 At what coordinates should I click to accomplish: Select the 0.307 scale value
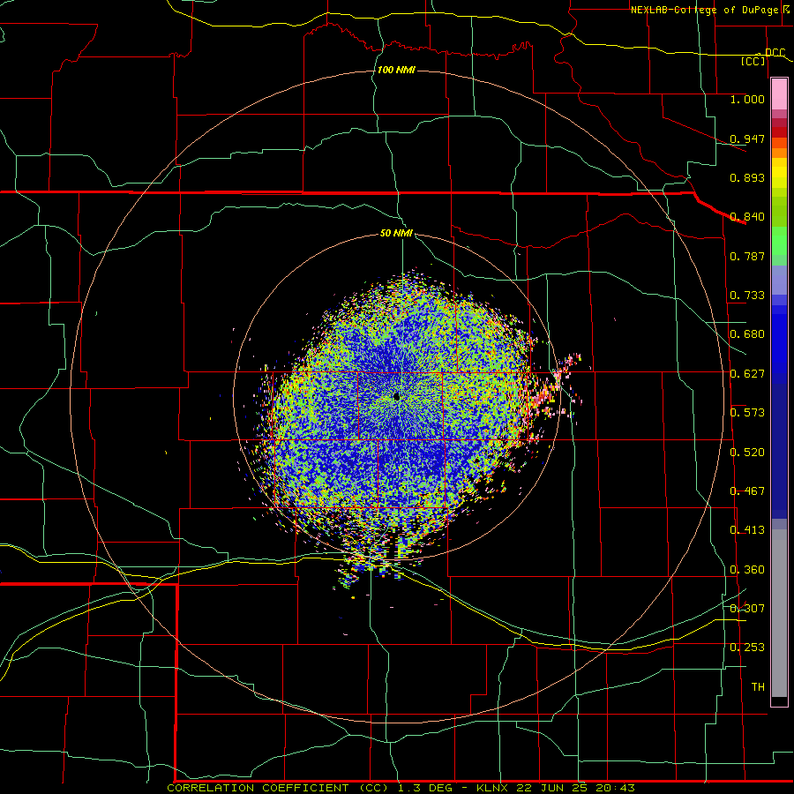tap(747, 609)
